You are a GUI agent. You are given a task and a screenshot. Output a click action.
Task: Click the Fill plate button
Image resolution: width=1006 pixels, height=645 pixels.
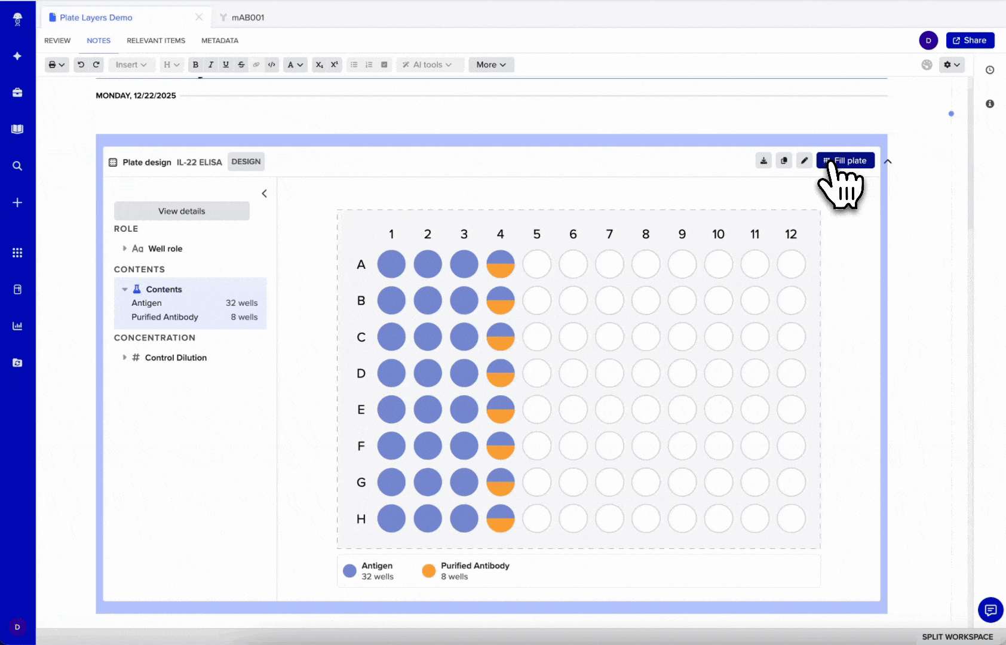[845, 160]
